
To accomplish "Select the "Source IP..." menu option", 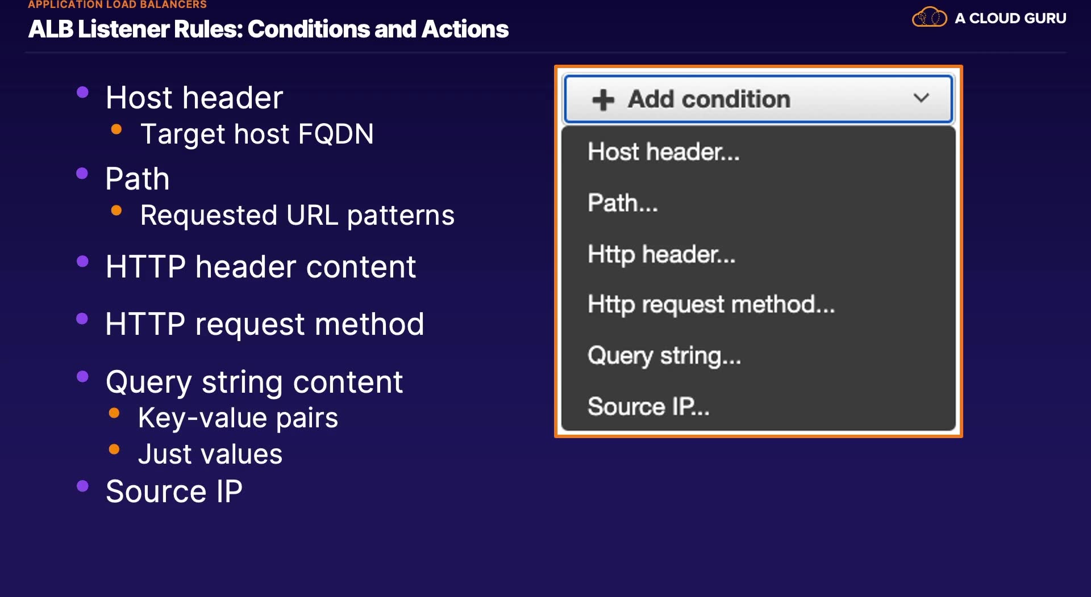I will (648, 406).
